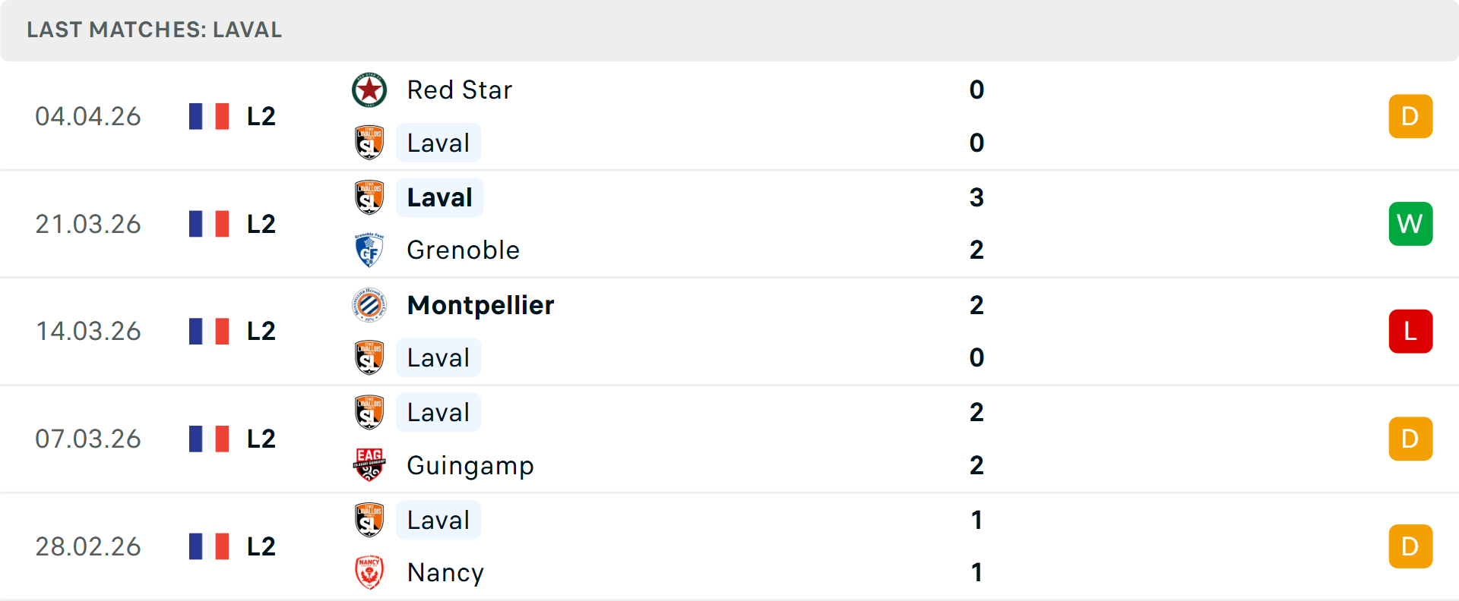1459x601 pixels.
Task: Click French flag on 28.02.26 row
Action: (x=209, y=546)
